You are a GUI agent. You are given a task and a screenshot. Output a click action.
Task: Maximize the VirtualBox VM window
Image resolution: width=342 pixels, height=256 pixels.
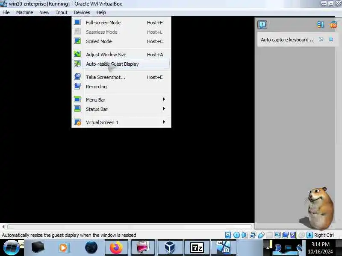click(331, 4)
